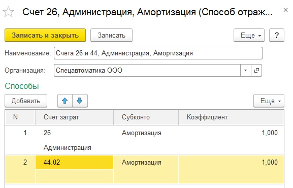293x188 pixels.
Task: Select row number 2 cell
Action: point(20,162)
